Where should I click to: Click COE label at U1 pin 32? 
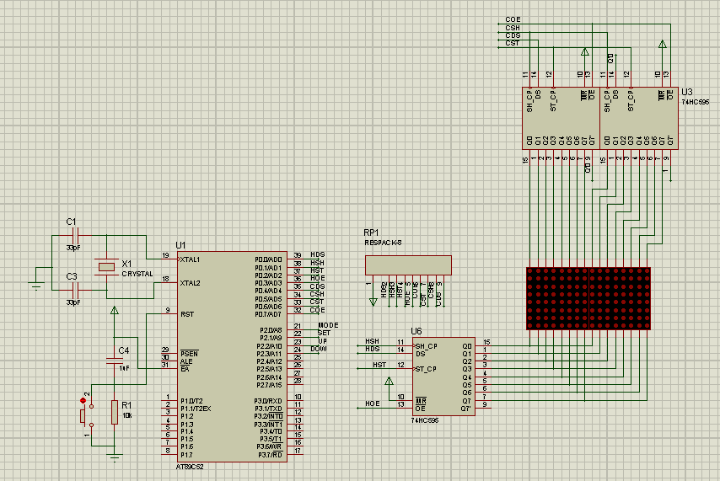[x=317, y=310]
